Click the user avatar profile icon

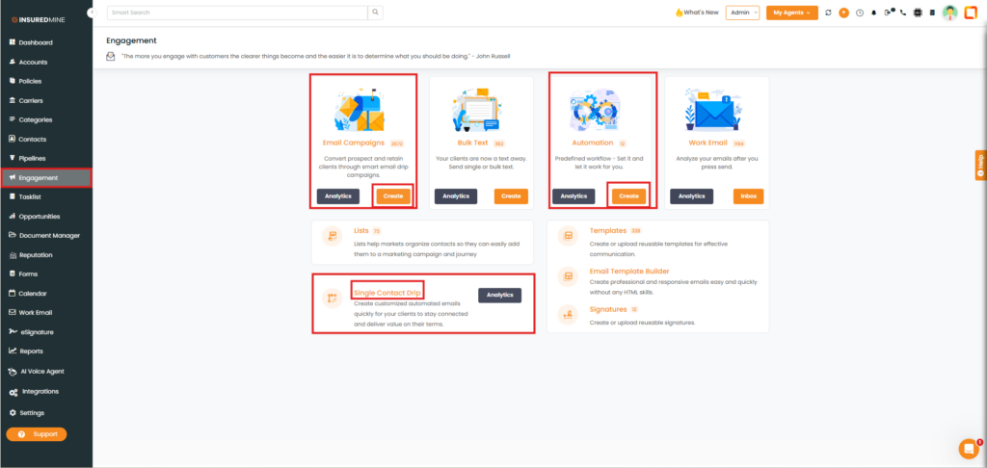[949, 13]
